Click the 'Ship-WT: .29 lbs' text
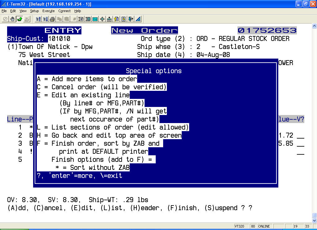This screenshot has width=317, height=230. coord(119,200)
